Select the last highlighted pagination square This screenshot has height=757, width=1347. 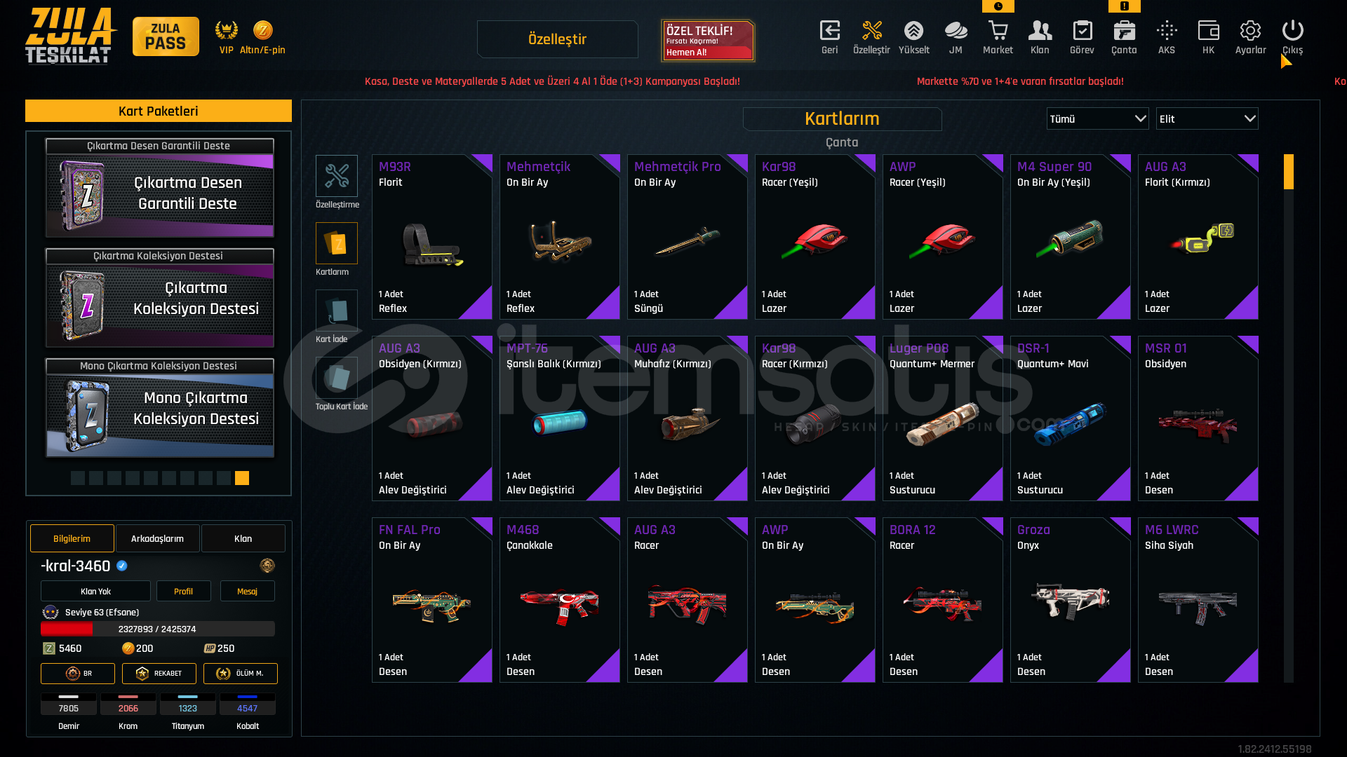(x=242, y=478)
